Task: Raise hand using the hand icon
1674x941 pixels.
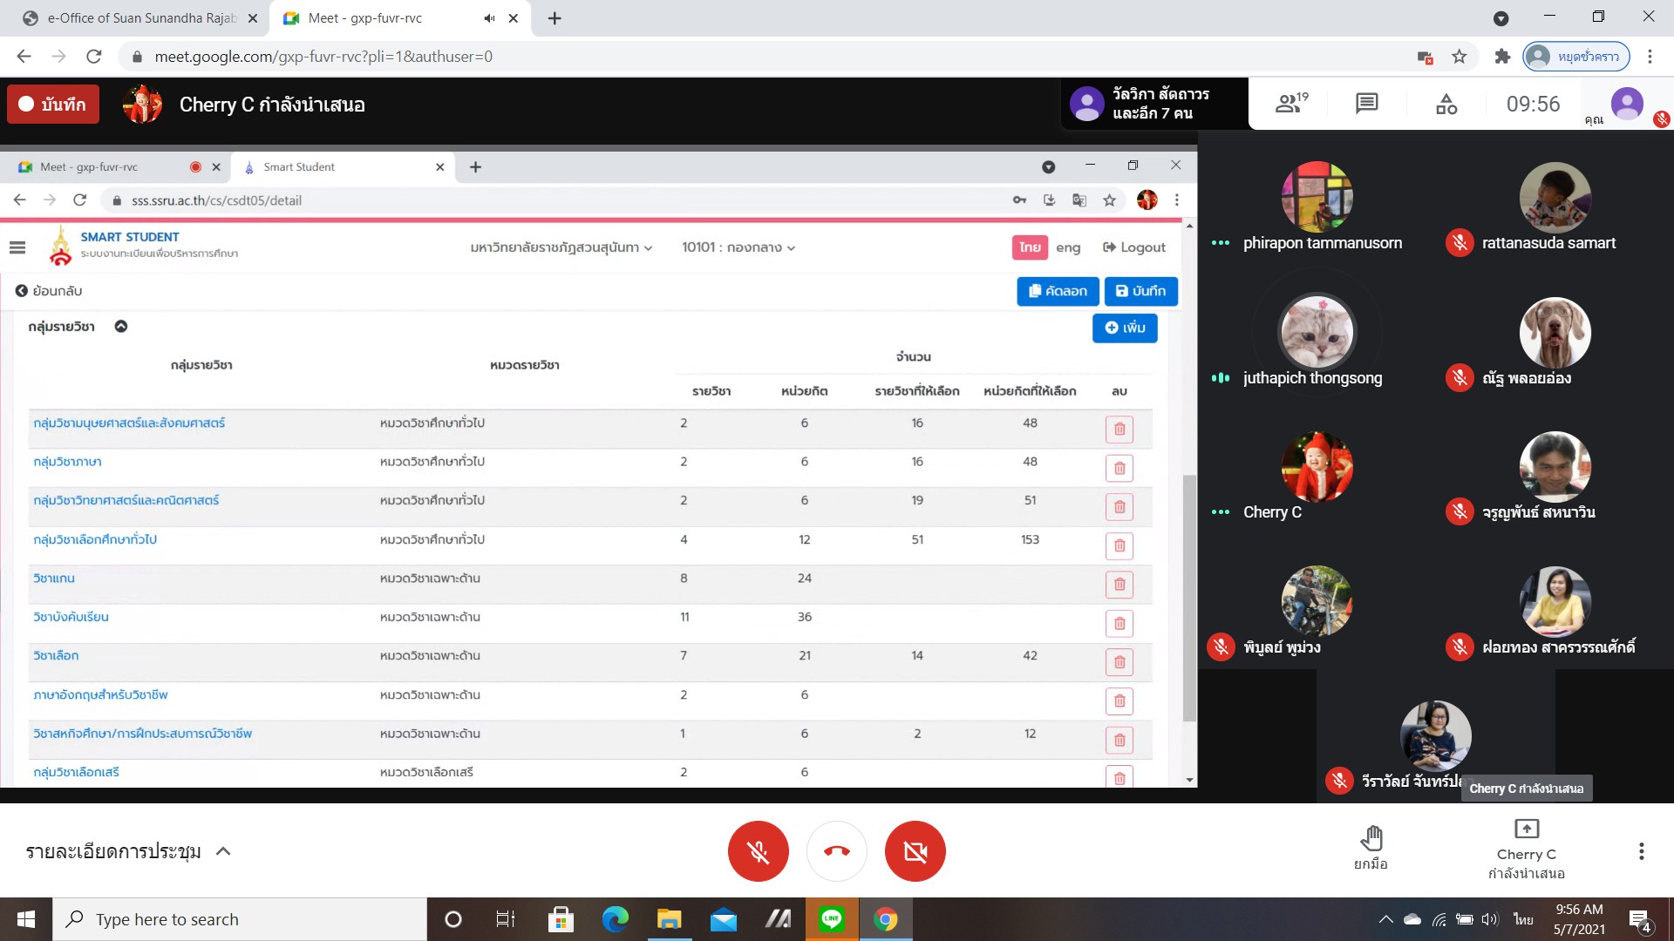Action: click(x=1371, y=847)
